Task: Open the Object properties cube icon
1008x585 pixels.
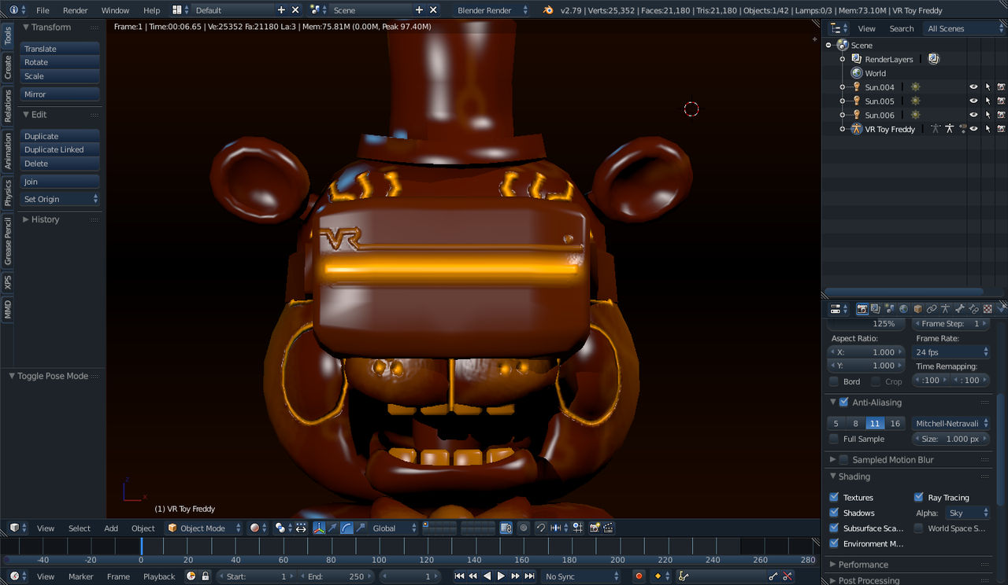Action: point(918,309)
